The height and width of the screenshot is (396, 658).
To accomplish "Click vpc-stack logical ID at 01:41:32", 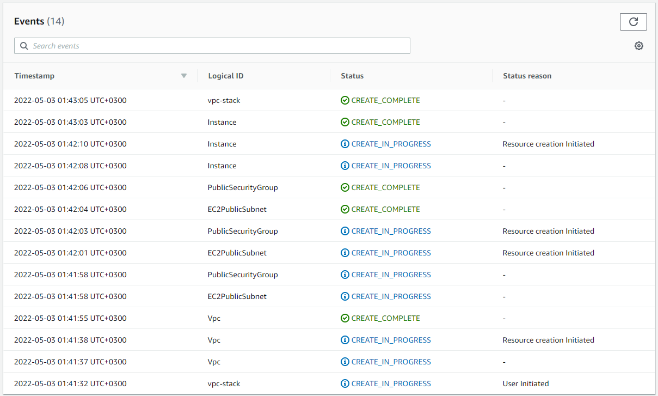I will click(224, 383).
